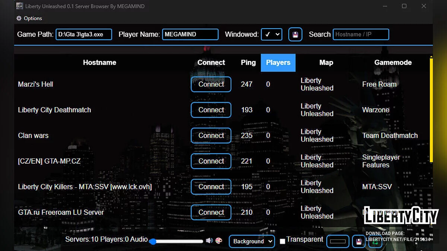Toggle the Transparent checkbox
Screen dimensions: 447x251
pyautogui.click(x=282, y=241)
